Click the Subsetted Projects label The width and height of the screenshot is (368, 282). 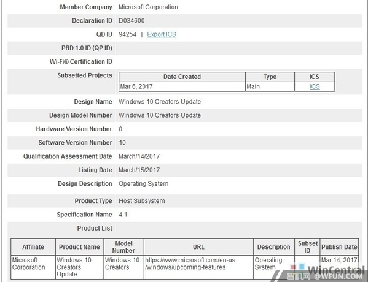point(85,75)
